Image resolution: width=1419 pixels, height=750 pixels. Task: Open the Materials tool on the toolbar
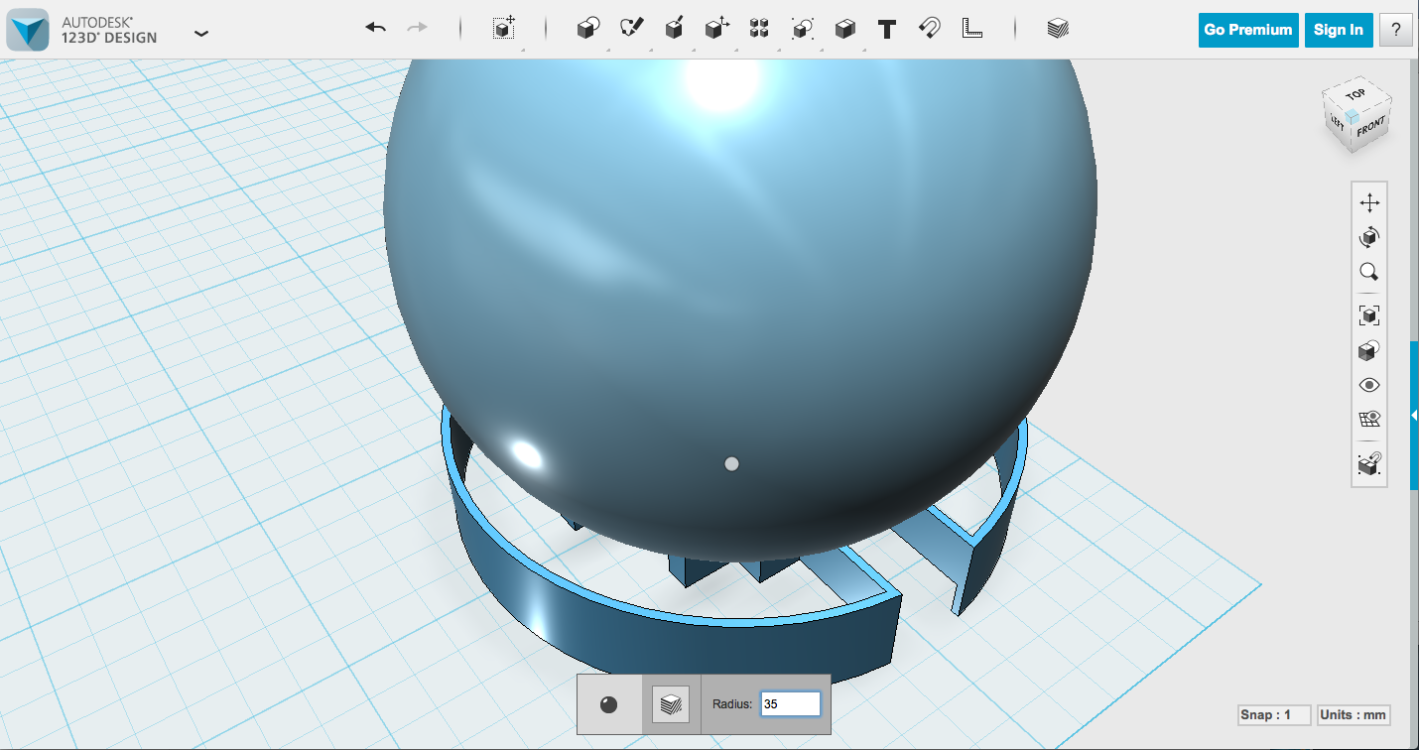[1056, 29]
